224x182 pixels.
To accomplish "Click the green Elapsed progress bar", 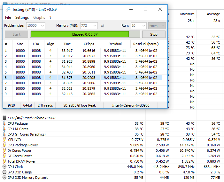I will pyautogui.click(x=80, y=34).
